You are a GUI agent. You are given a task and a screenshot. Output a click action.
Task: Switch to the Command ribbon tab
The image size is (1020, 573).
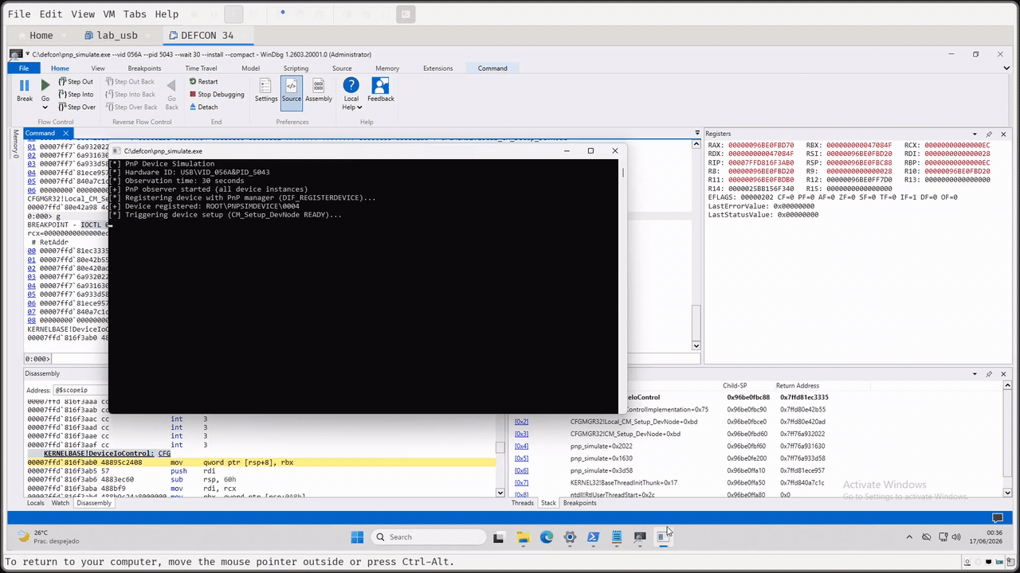[x=492, y=68]
